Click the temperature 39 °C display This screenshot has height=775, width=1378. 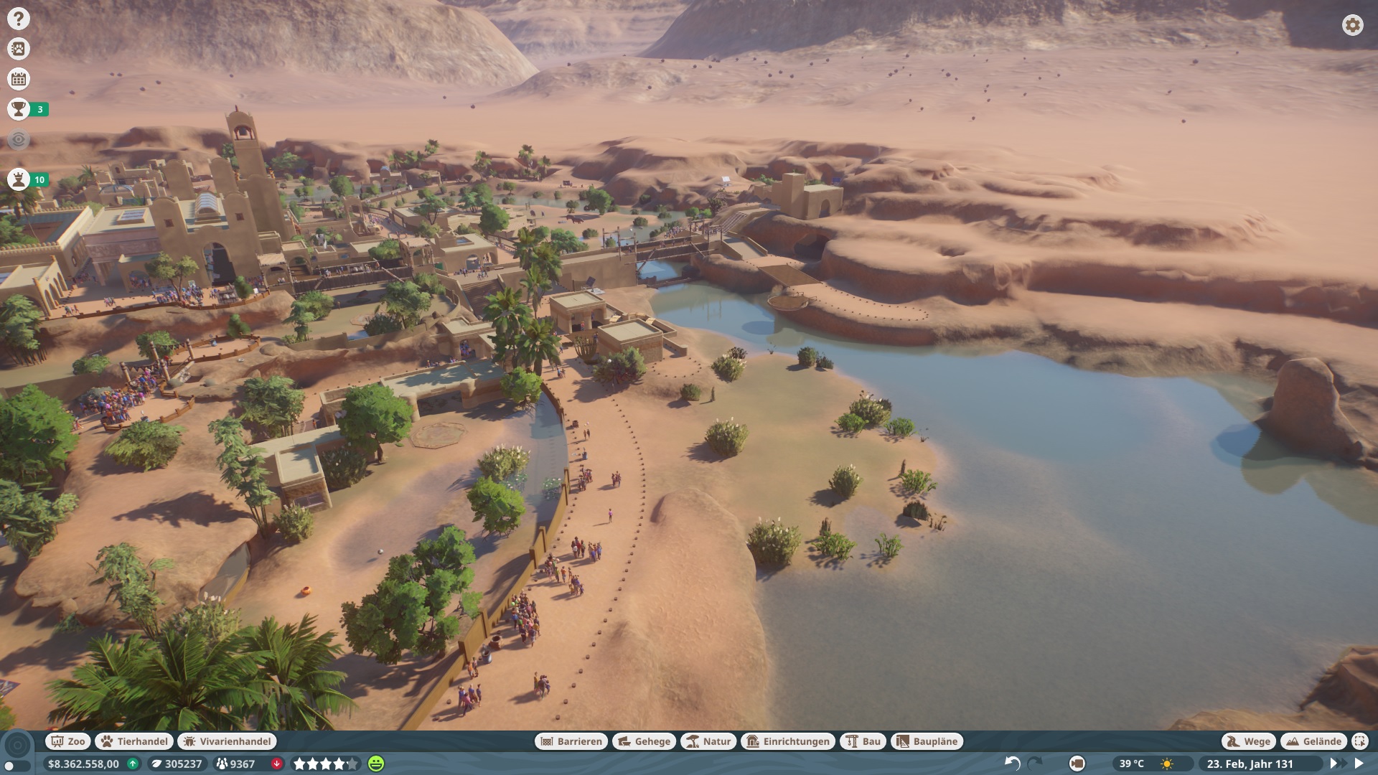point(1132,764)
